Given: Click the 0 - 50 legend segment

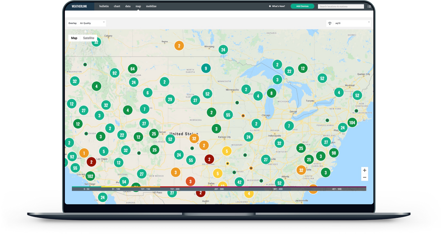Looking at the screenshot, I should [87, 189].
